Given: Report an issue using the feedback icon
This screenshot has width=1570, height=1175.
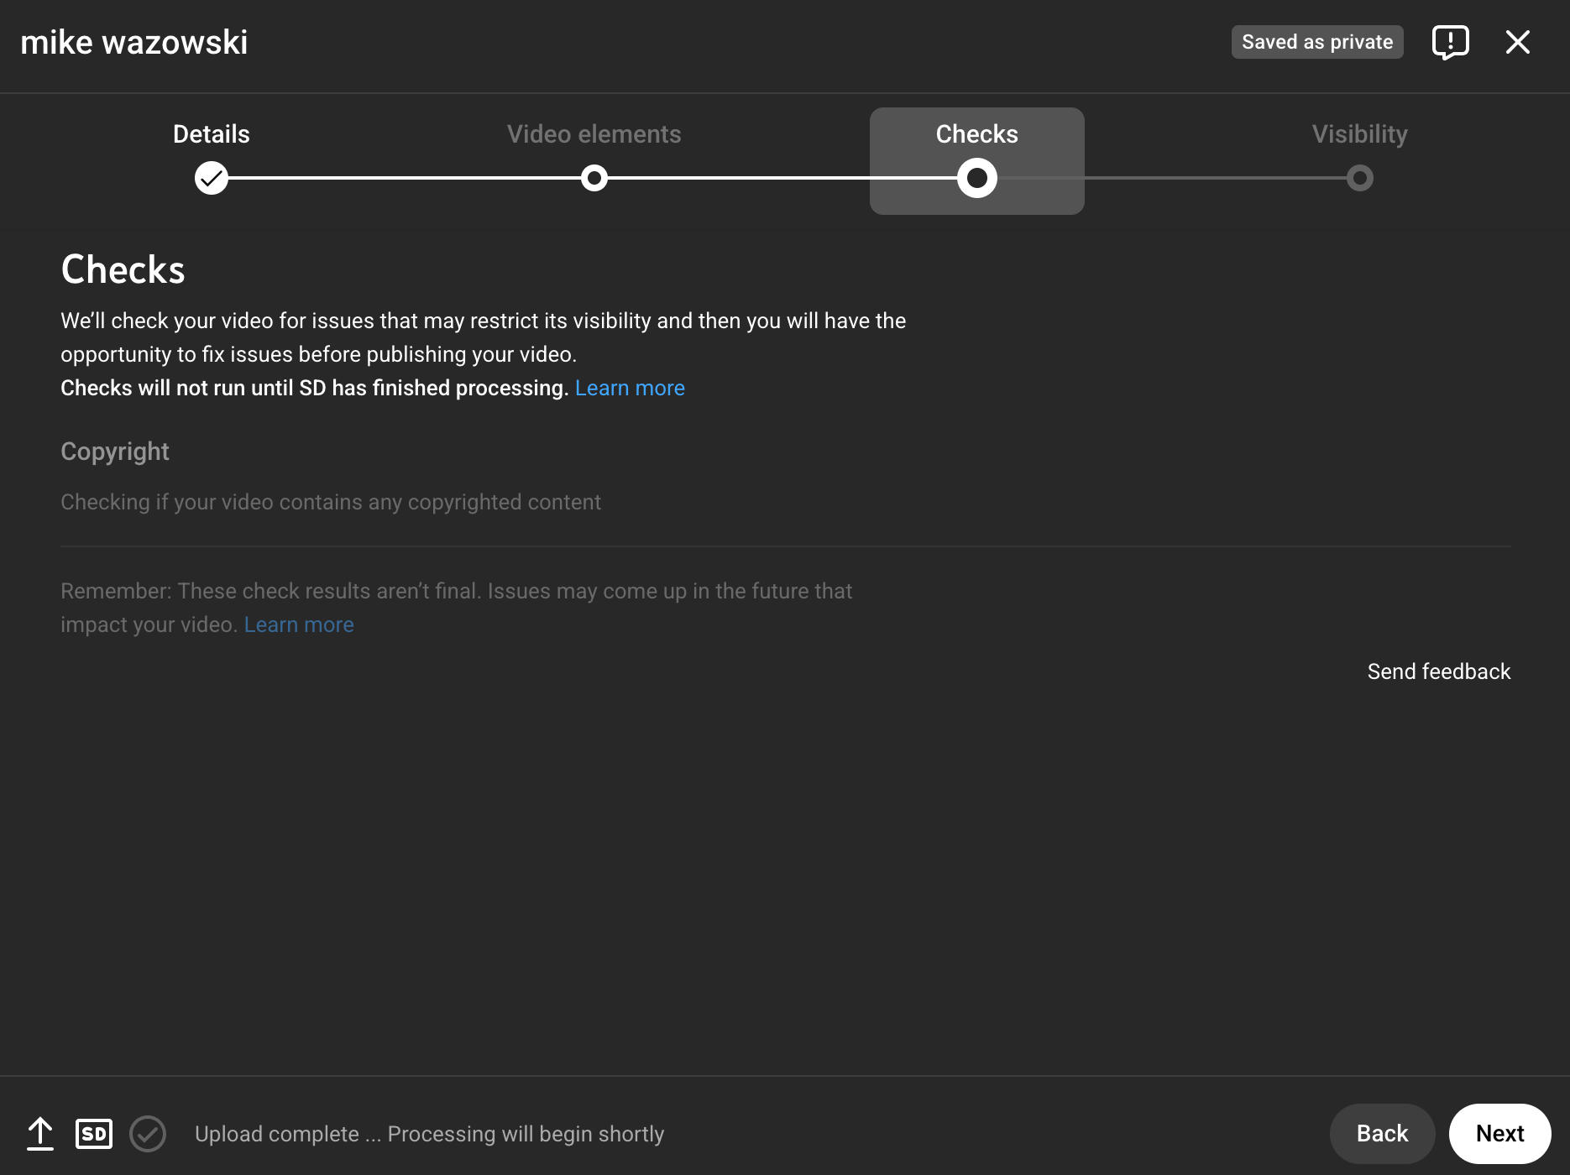Looking at the screenshot, I should coord(1452,41).
